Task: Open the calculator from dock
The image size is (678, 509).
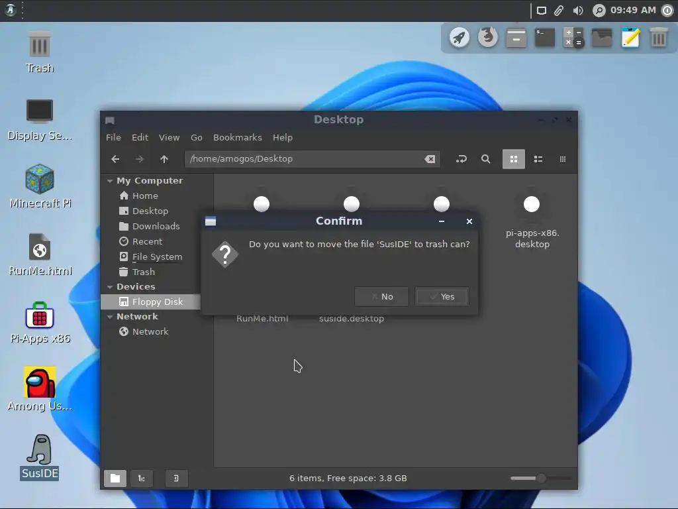Action: pos(573,38)
